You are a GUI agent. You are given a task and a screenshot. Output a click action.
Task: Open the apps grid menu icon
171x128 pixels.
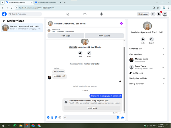pos(153,14)
